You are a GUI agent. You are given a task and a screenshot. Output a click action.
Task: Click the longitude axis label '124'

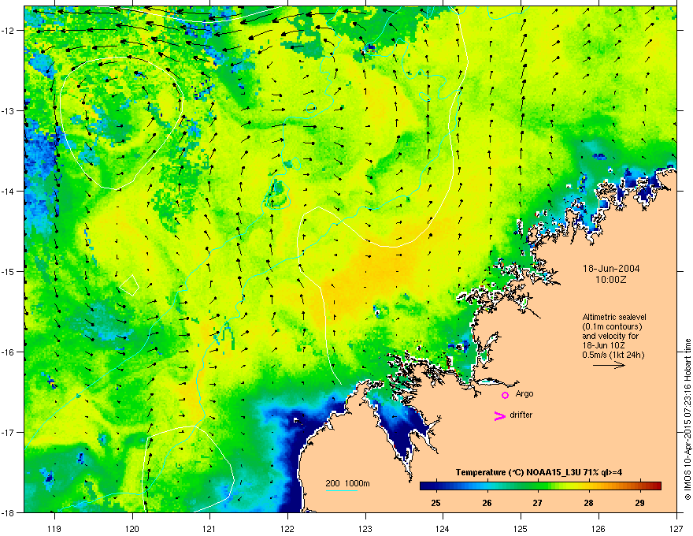(443, 528)
